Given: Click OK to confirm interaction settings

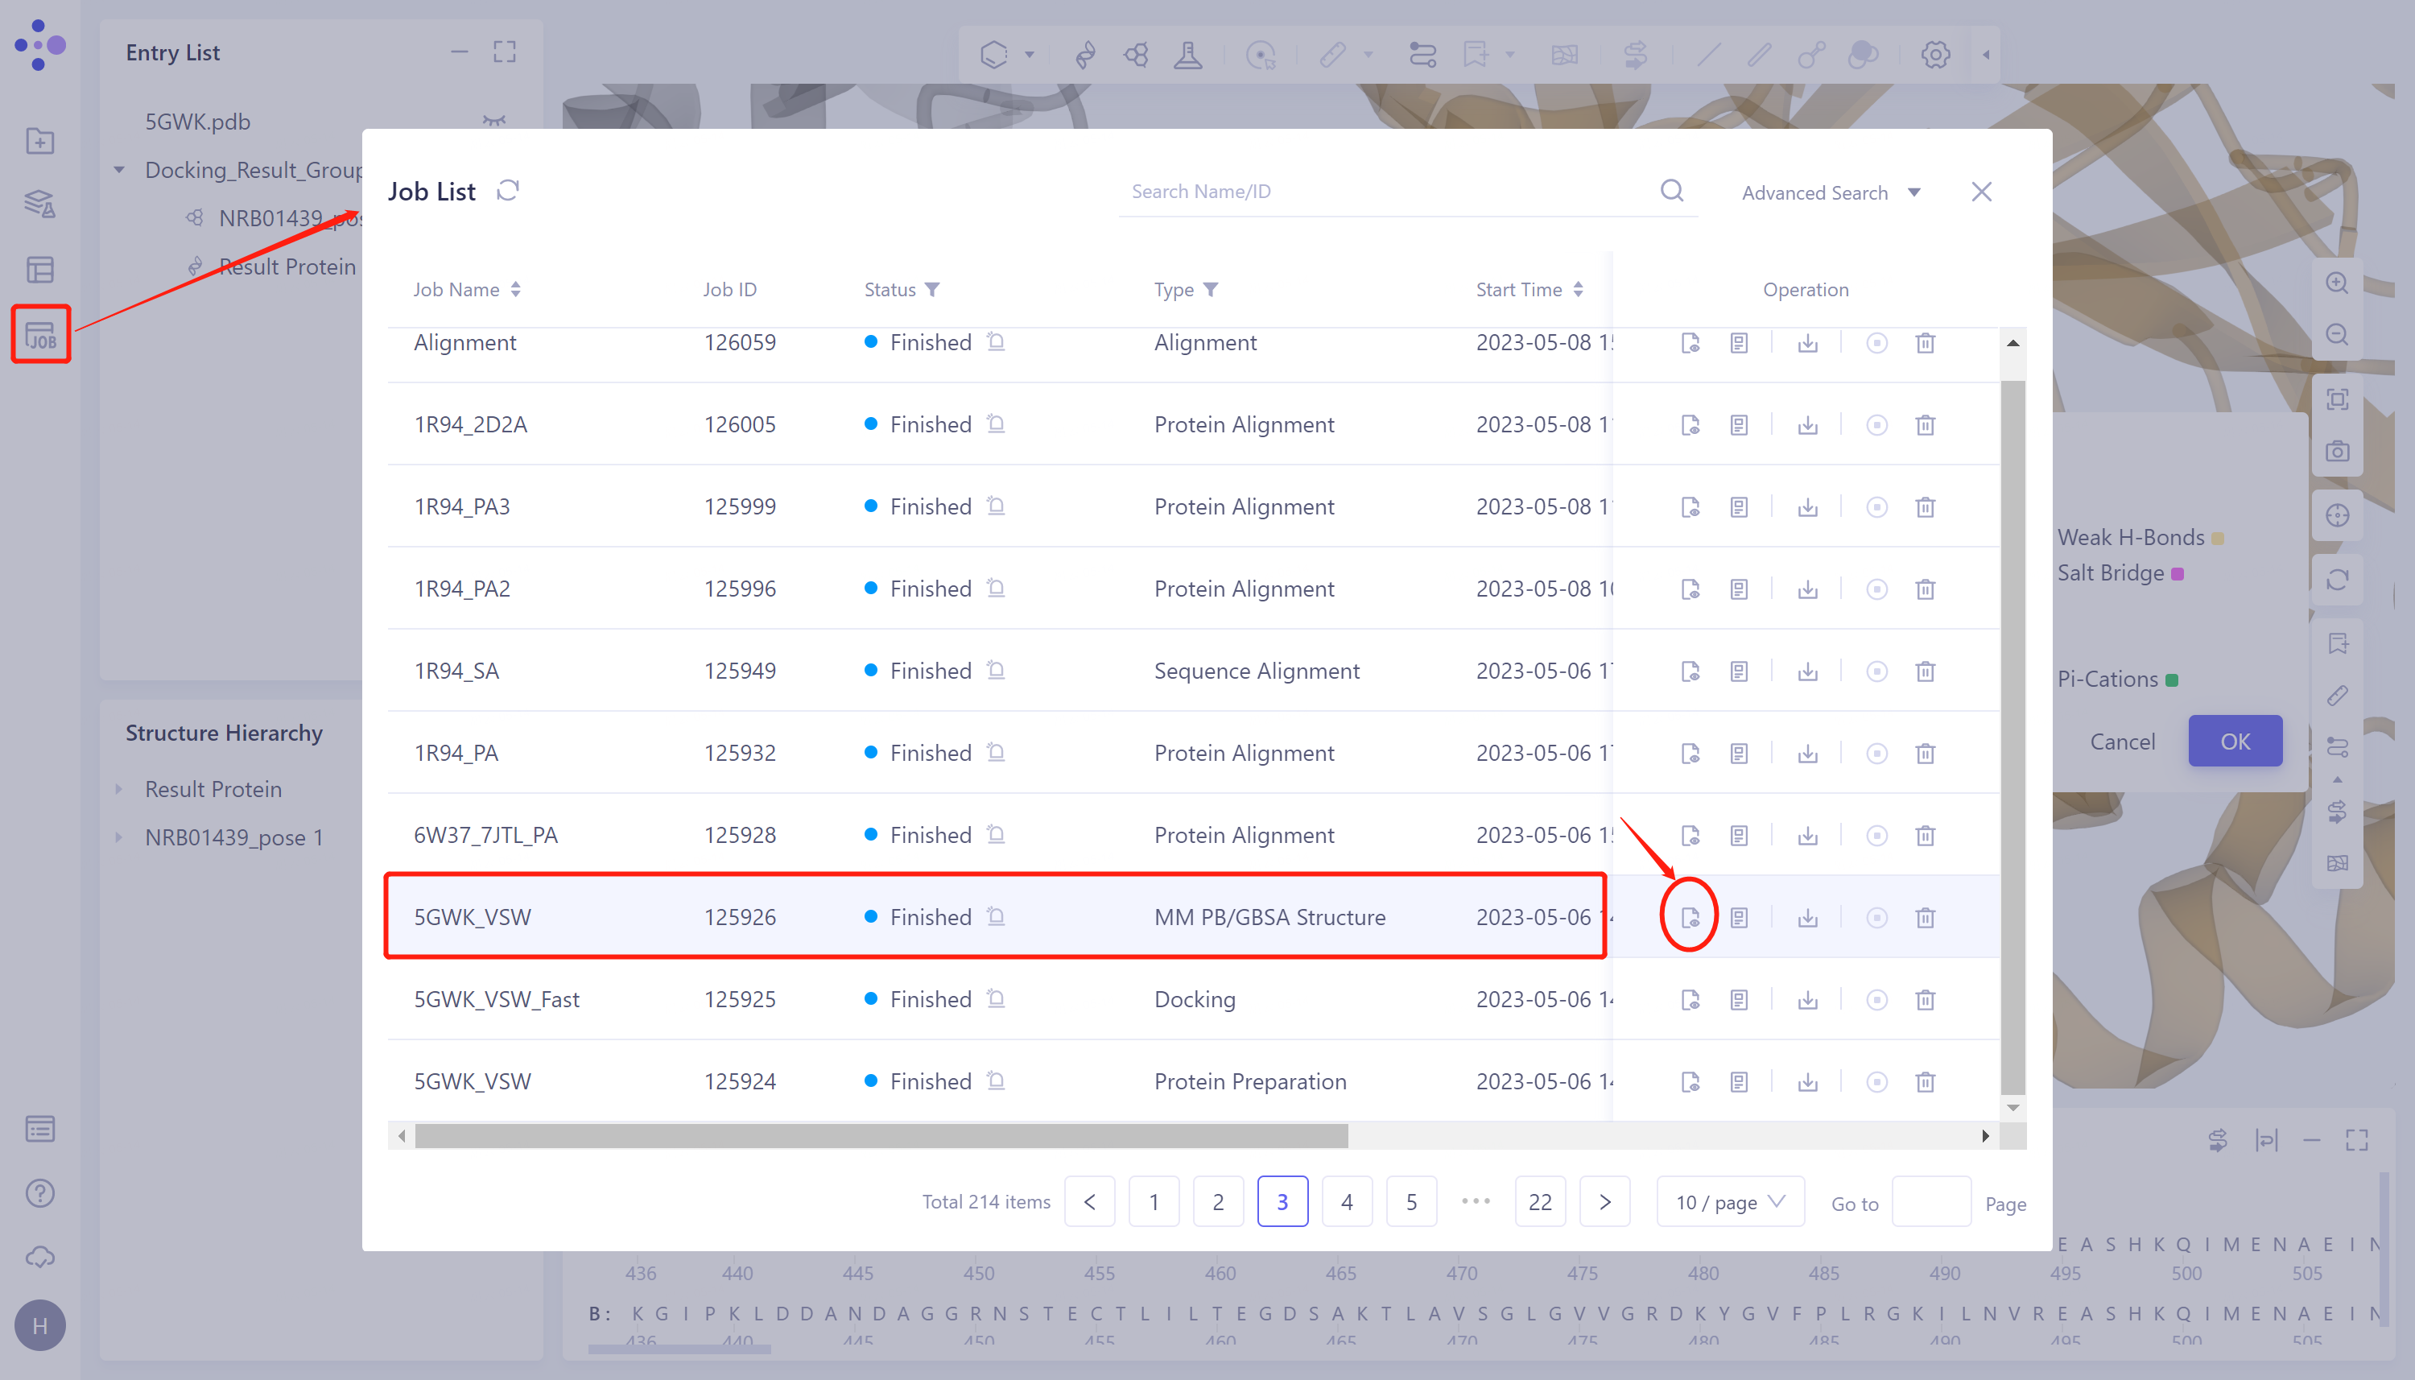Looking at the screenshot, I should (x=2234, y=742).
